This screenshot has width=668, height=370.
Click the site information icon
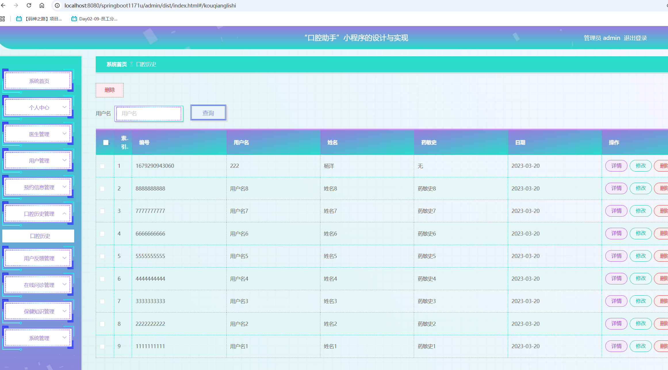pyautogui.click(x=57, y=5)
